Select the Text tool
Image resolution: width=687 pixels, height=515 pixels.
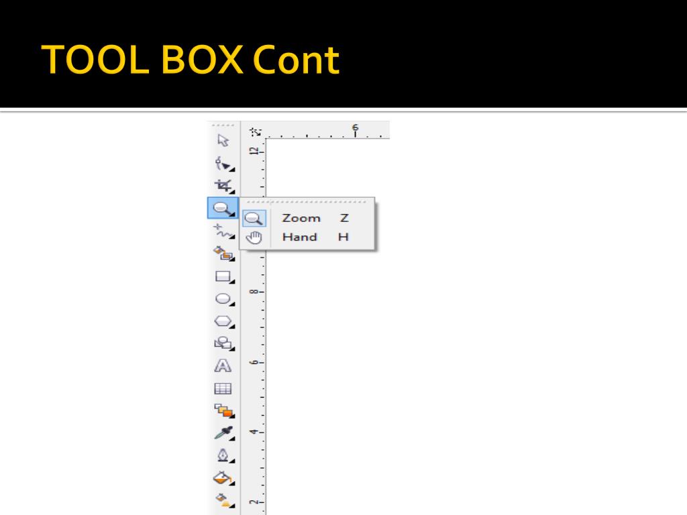223,365
